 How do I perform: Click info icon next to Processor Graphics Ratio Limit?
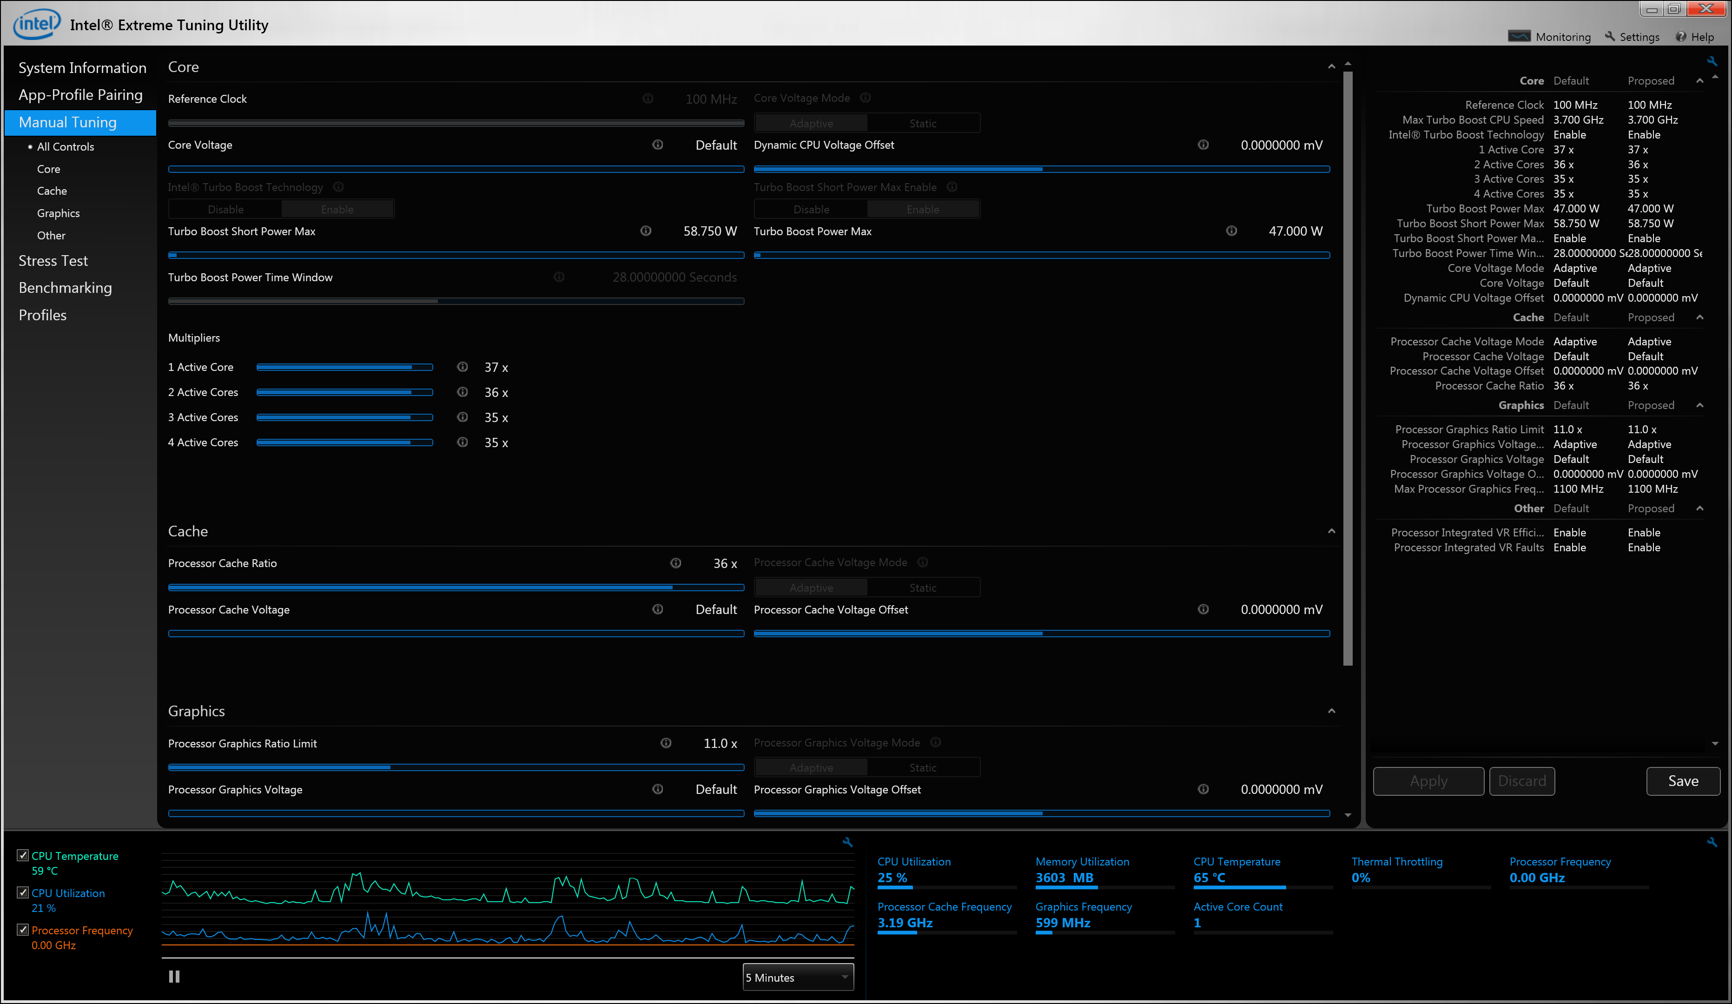tap(666, 743)
